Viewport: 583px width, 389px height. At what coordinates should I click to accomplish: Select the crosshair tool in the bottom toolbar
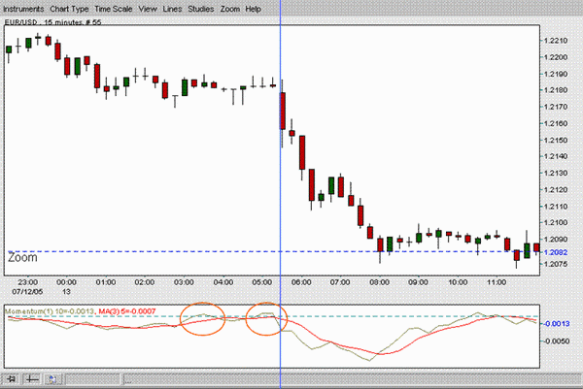(x=32, y=379)
